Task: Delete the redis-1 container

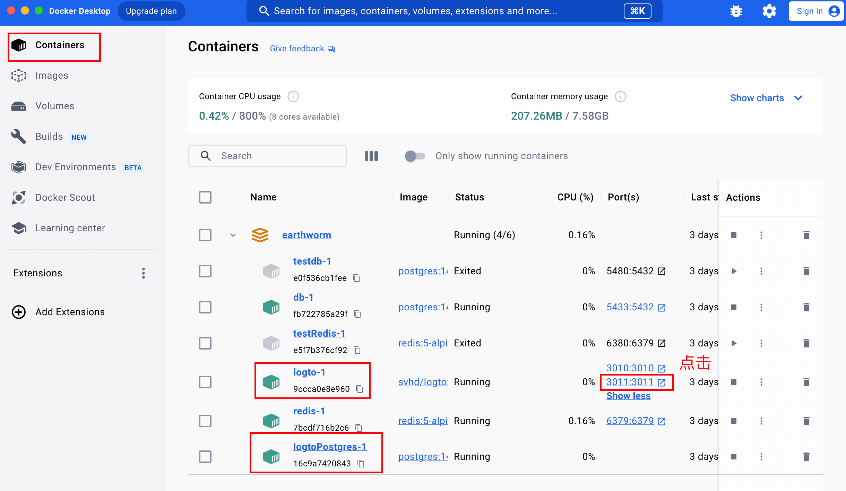Action: tap(806, 421)
